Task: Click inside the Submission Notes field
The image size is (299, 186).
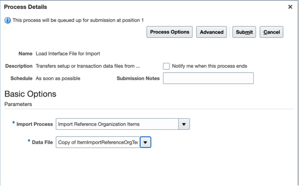Action: coord(208,78)
